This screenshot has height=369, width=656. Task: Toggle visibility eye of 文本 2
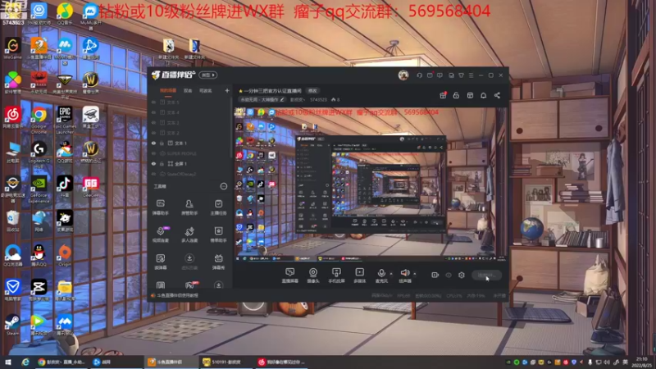[153, 133]
